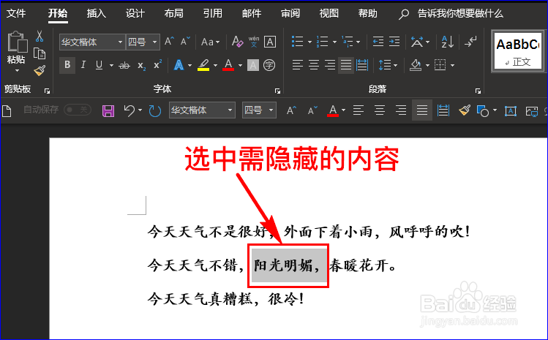Open font dialog launcher

click(x=277, y=91)
